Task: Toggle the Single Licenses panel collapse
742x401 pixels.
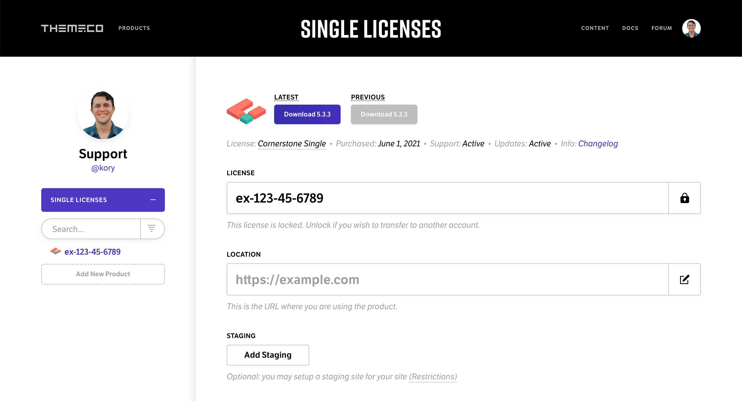Action: coord(153,200)
